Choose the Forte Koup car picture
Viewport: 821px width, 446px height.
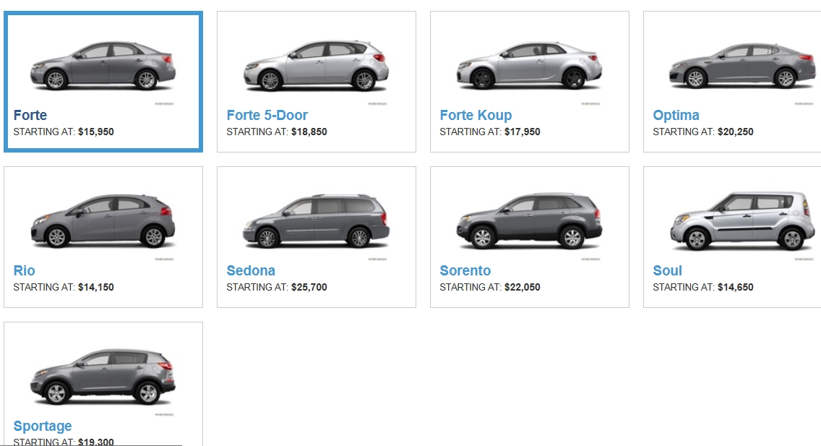[x=529, y=66]
